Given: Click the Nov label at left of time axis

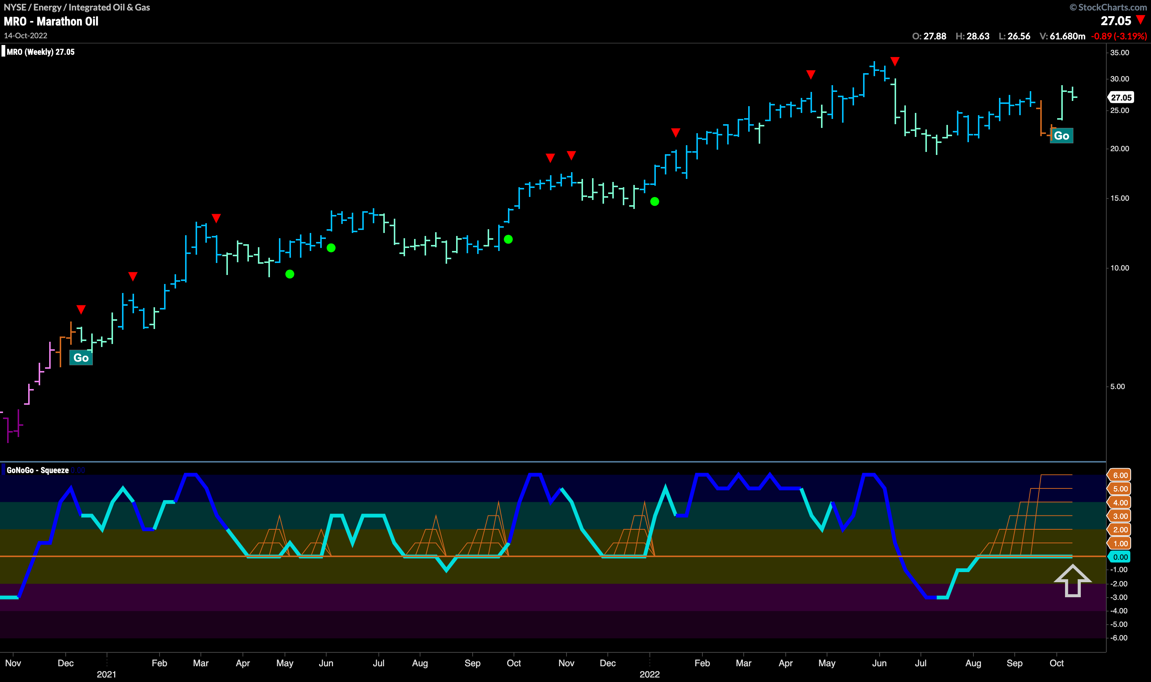Looking at the screenshot, I should pos(13,663).
